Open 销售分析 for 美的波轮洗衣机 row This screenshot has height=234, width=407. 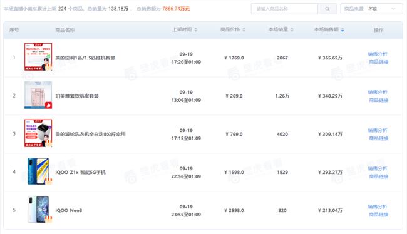(x=378, y=130)
